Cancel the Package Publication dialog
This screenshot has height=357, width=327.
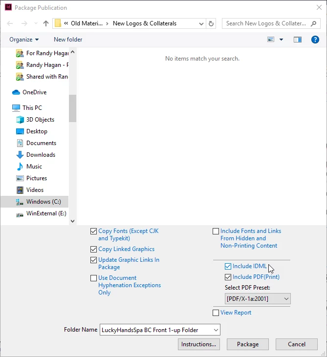pos(297,344)
